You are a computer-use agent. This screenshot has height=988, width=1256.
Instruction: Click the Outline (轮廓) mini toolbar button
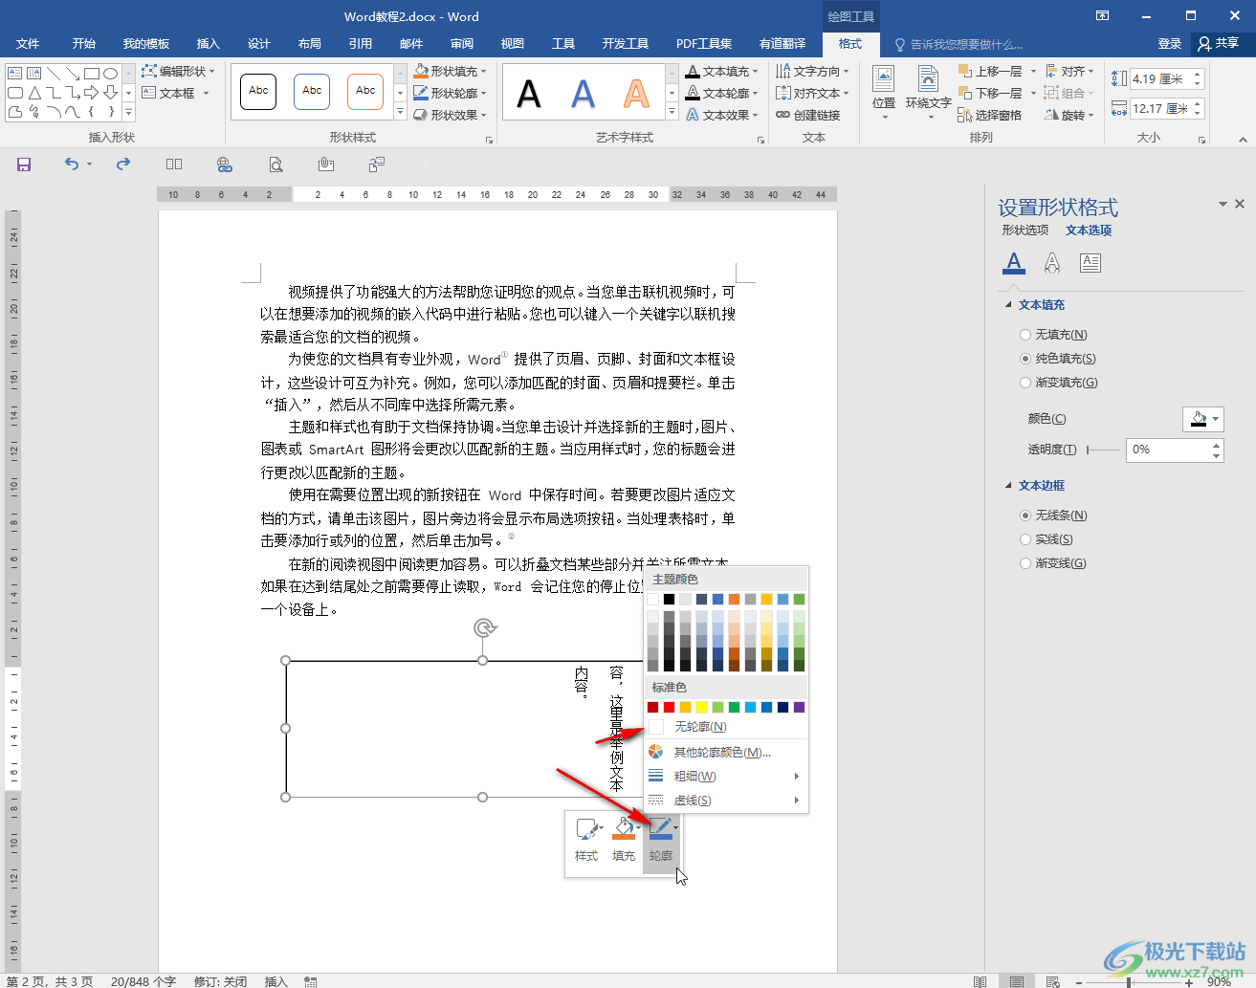(661, 842)
